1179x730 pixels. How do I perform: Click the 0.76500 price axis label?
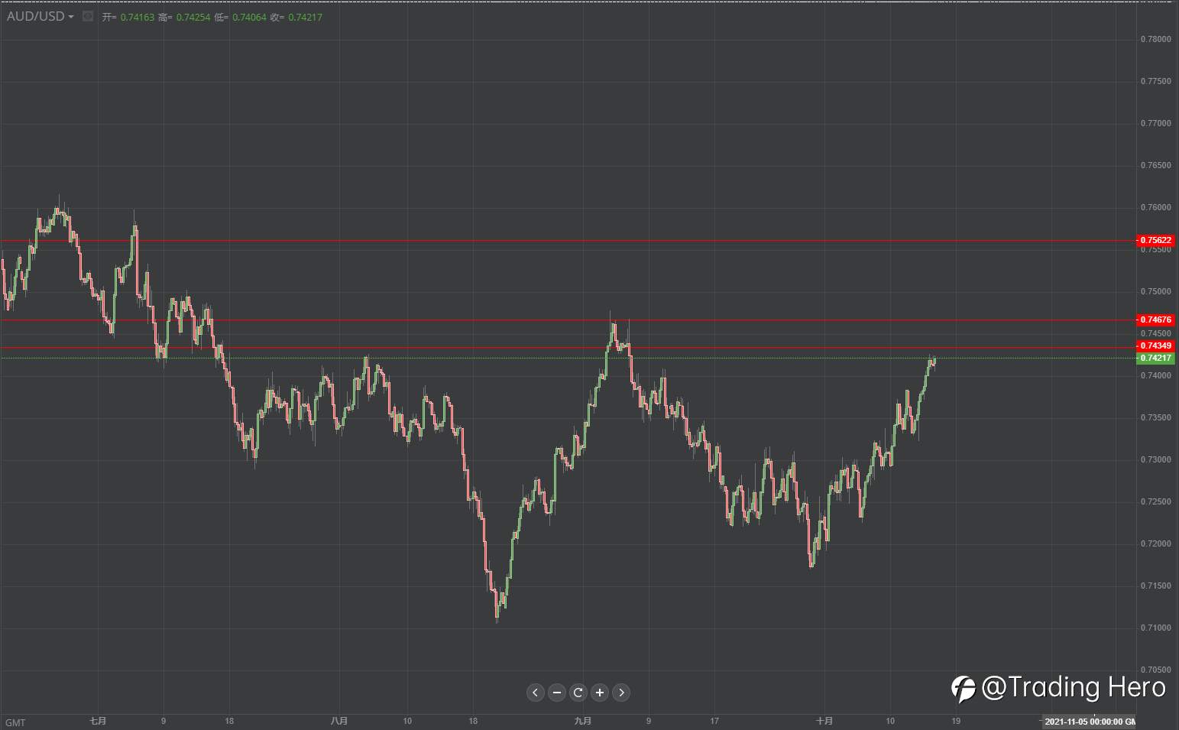pyautogui.click(x=1155, y=165)
